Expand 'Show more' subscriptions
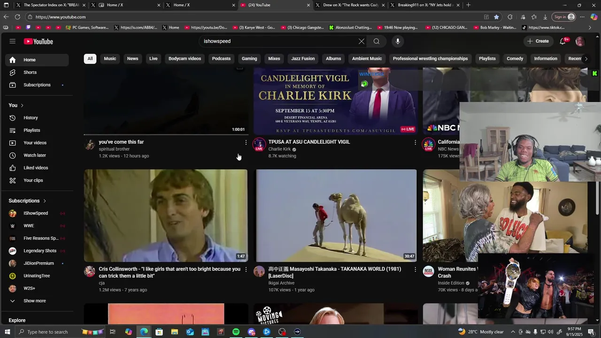Viewport: 601px width, 338px height. [x=35, y=301]
